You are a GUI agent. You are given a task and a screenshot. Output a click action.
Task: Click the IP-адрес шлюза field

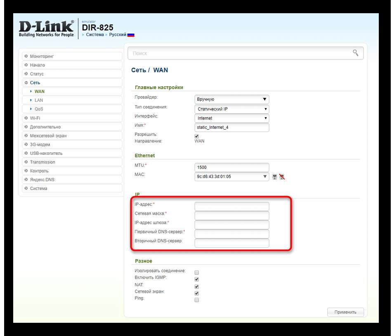[231, 225]
